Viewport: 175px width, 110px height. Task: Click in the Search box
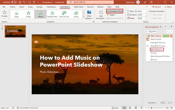pos(90,2)
